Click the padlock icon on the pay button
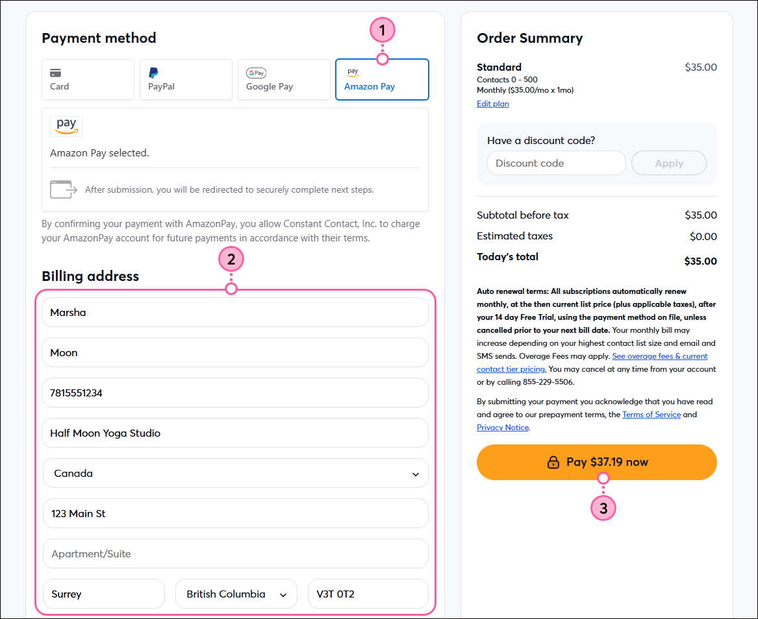Viewport: 758px width, 619px height. [553, 462]
